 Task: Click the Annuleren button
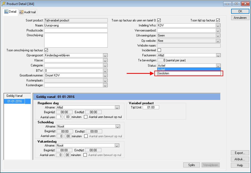tap(240, 18)
